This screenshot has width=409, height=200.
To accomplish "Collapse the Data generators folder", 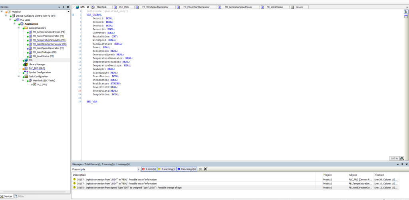I will pyautogui.click(x=19, y=28).
